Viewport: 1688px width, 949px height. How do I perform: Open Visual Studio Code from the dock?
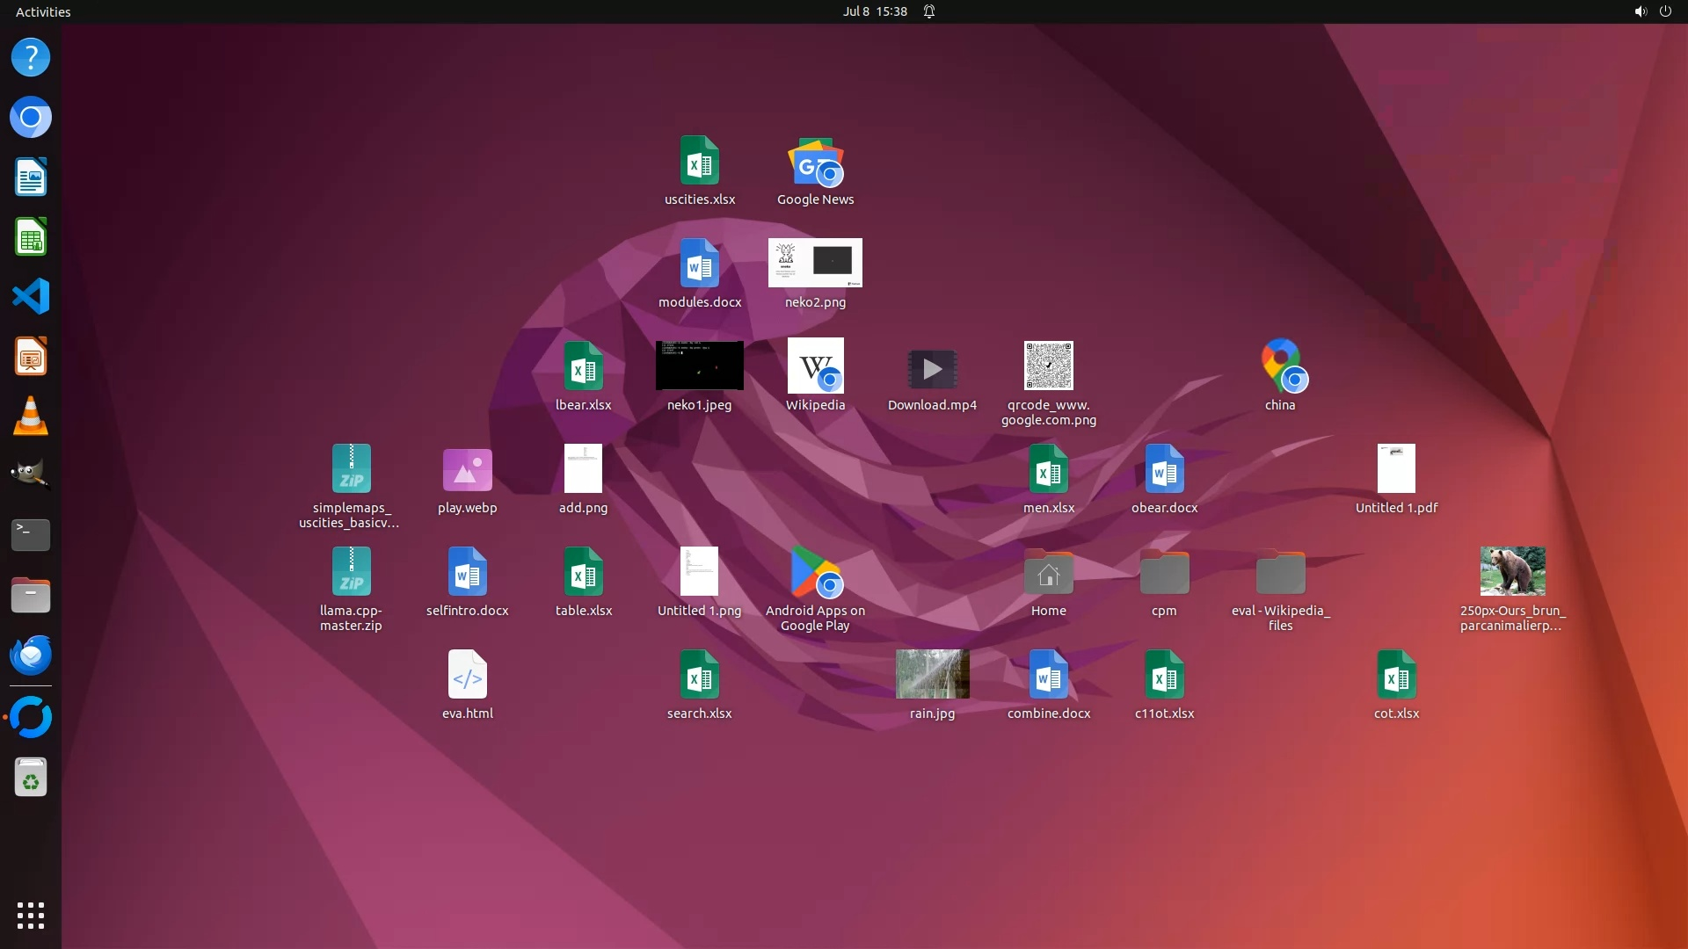31,296
